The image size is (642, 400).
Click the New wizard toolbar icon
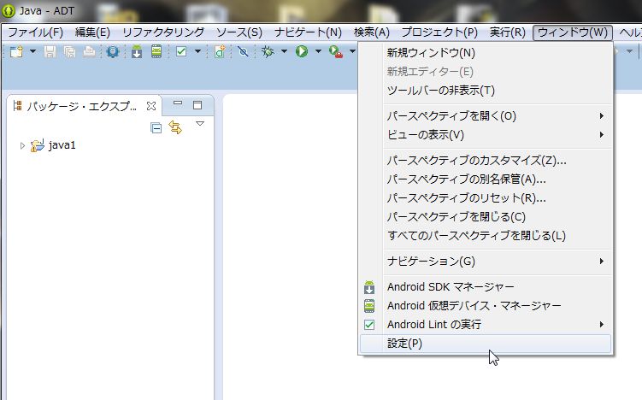pyautogui.click(x=16, y=51)
